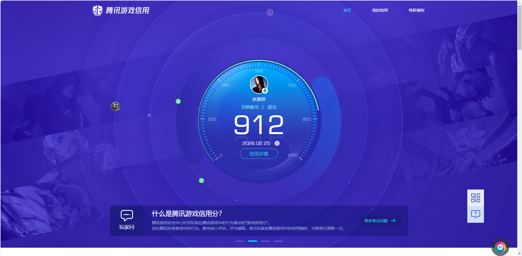The width and height of the screenshot is (522, 256).
Task: Click the question mark beside date 2026.02.25
Action: tap(277, 143)
